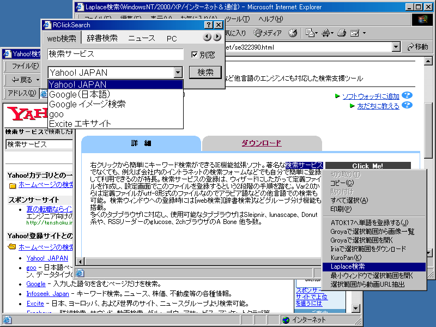Choose goo from the engine dropdown list
The width and height of the screenshot is (436, 327).
(x=116, y=114)
